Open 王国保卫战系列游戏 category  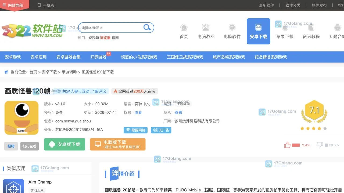point(185,57)
